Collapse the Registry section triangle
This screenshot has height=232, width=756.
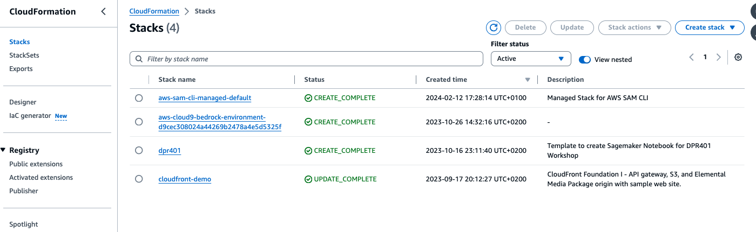pos(3,150)
